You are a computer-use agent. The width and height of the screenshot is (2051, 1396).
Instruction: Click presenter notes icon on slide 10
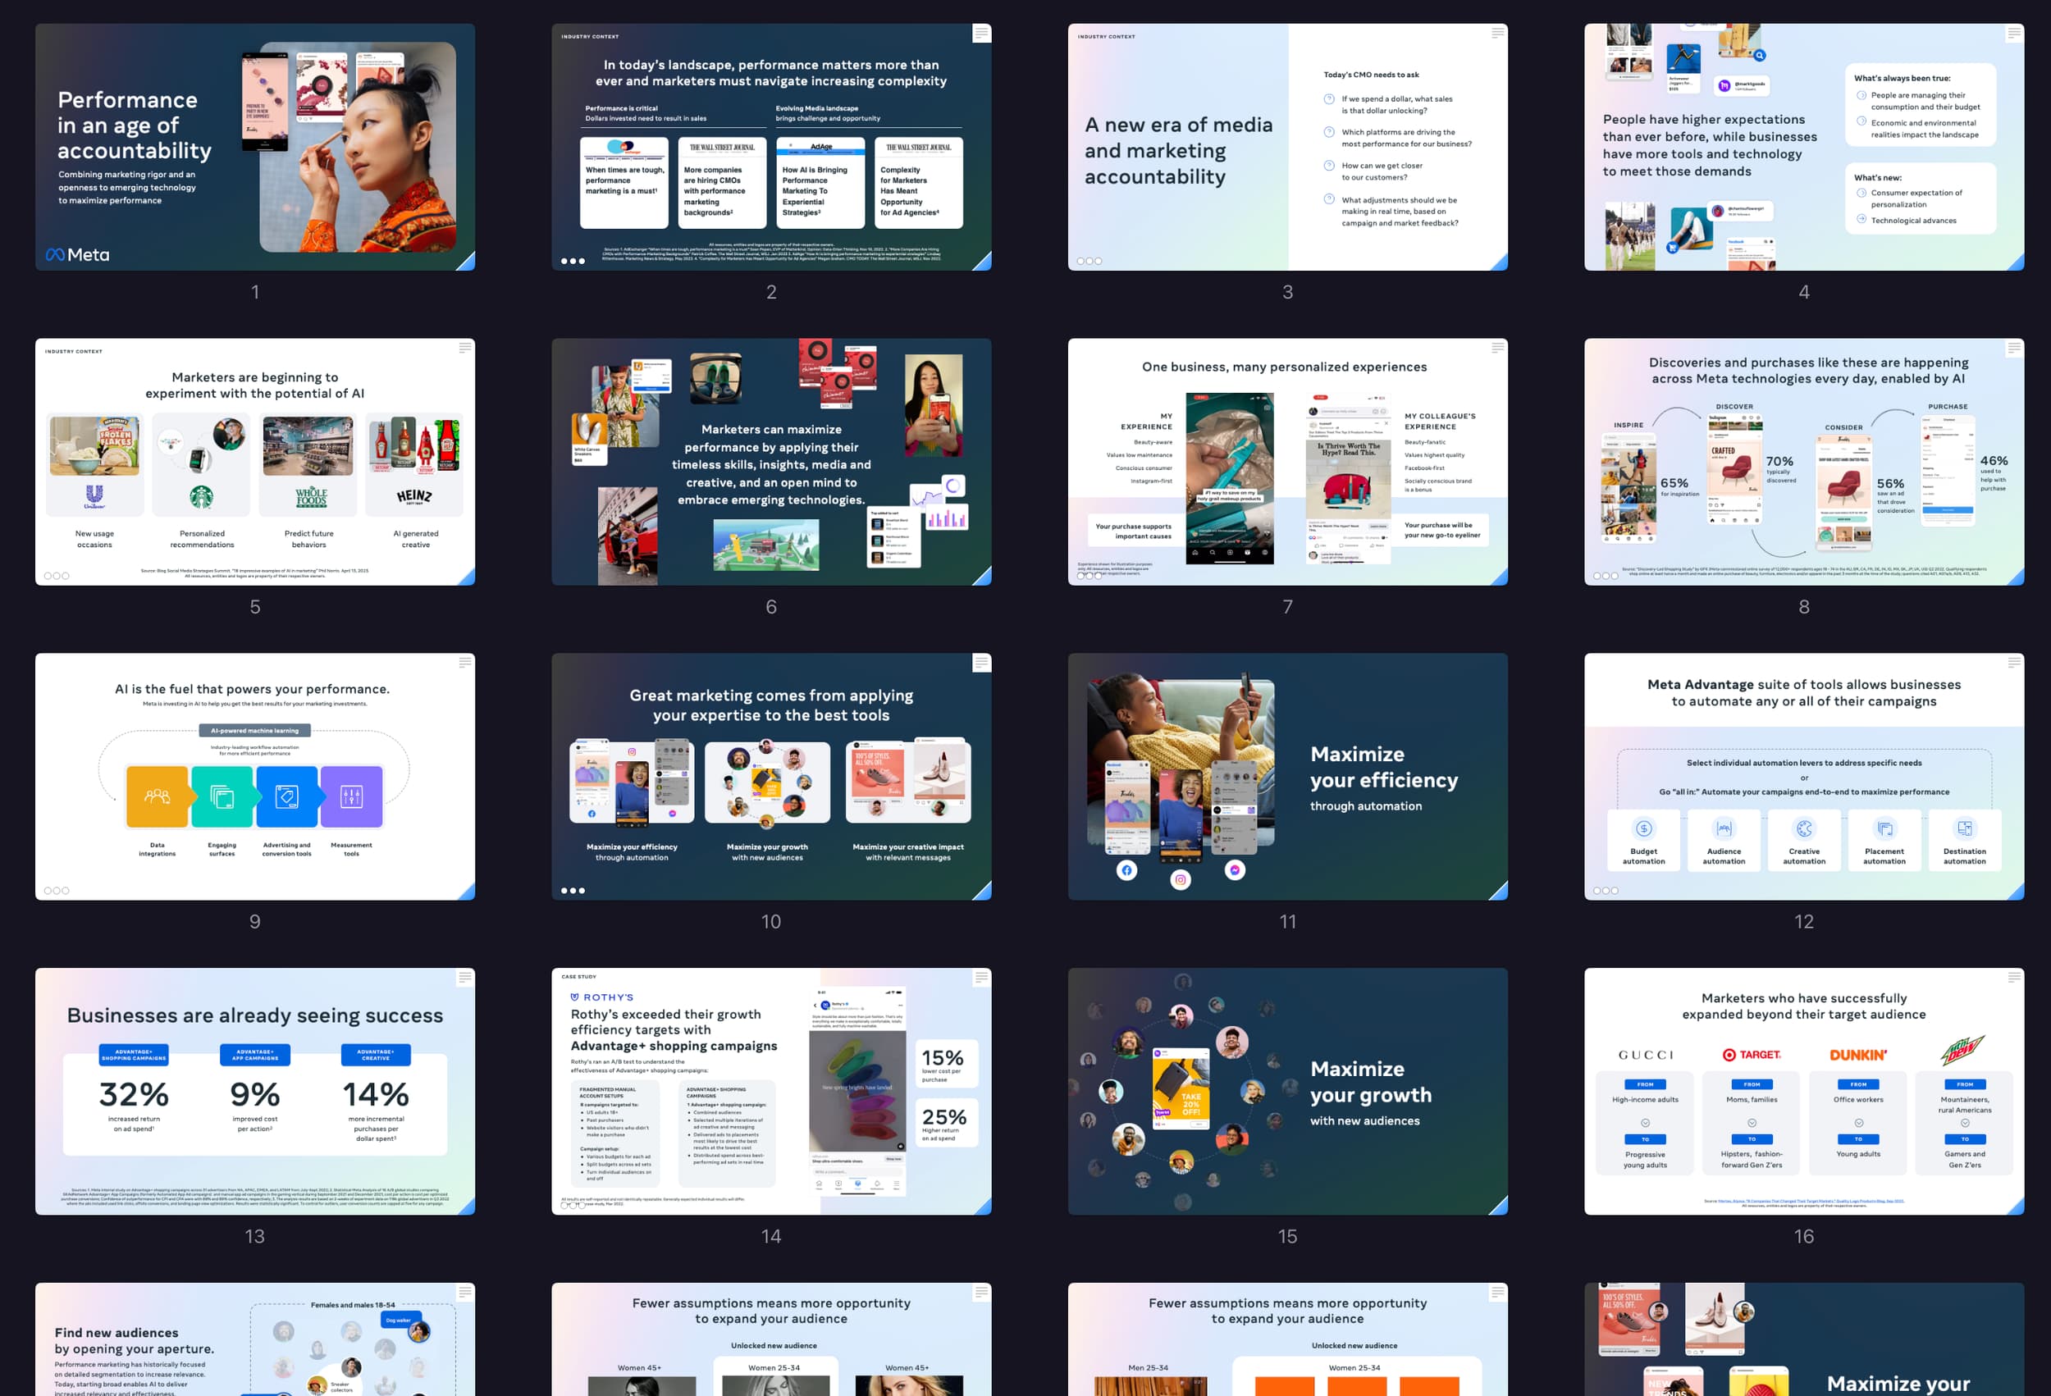tap(980, 663)
